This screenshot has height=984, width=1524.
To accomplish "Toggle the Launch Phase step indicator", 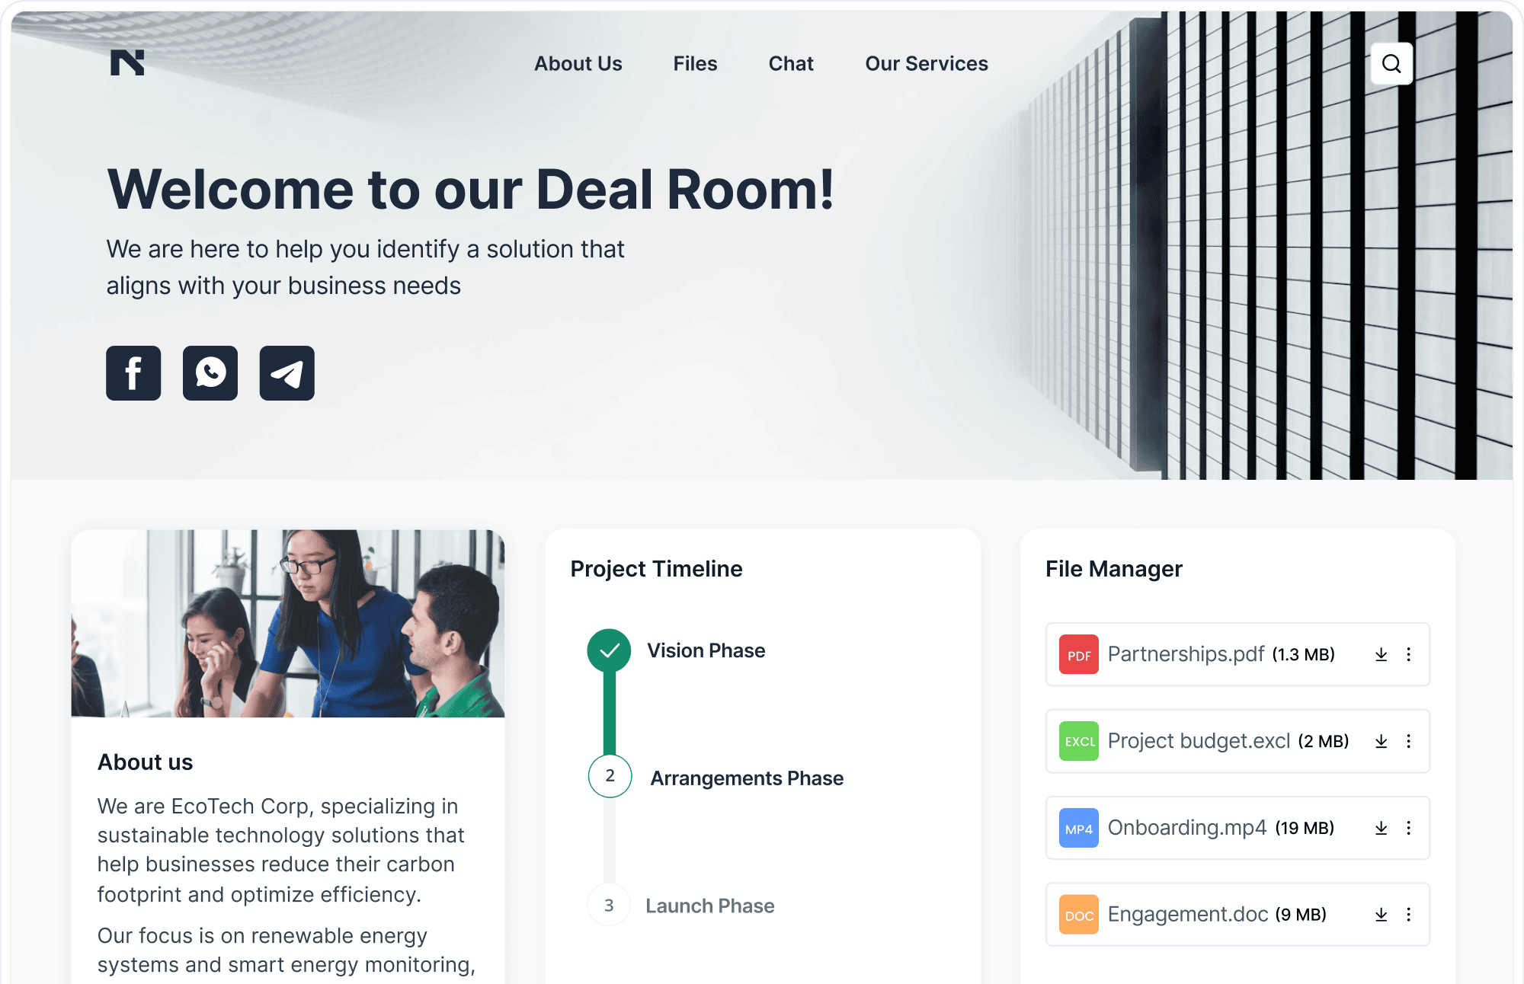I will tap(607, 905).
